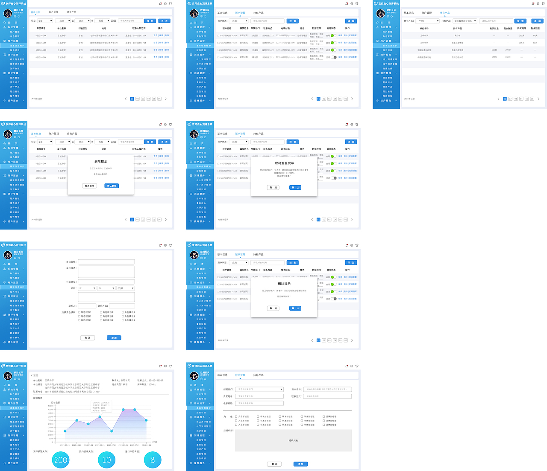Click the 200 circle under 测评预警人数

[x=61, y=460]
